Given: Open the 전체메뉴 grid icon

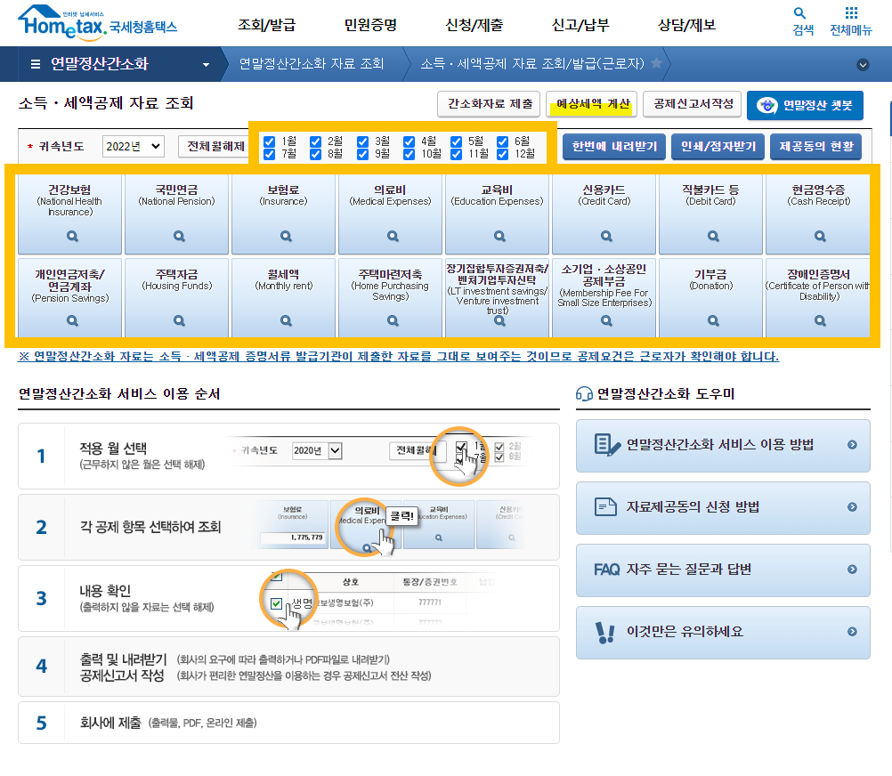Looking at the screenshot, I should [850, 15].
